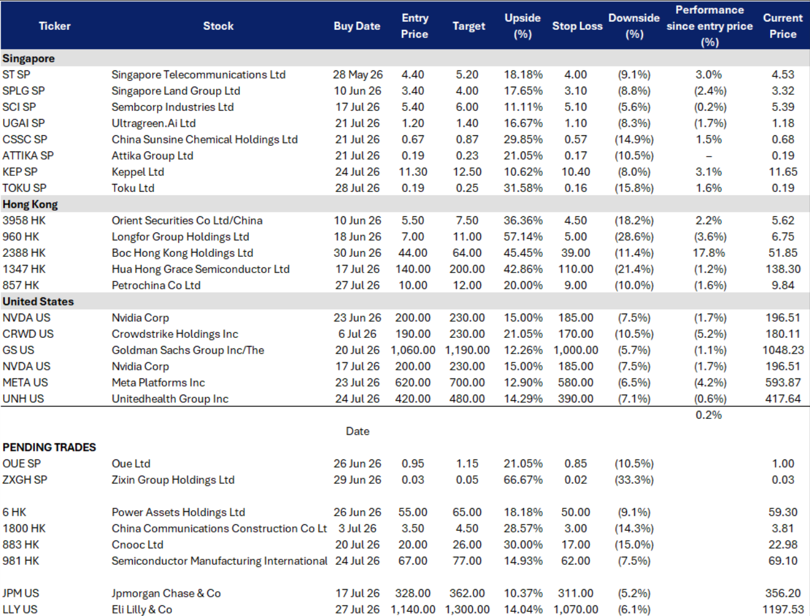Image resolution: width=810 pixels, height=616 pixels.
Task: Click Eli Lilly & Co cell
Action: (x=141, y=610)
